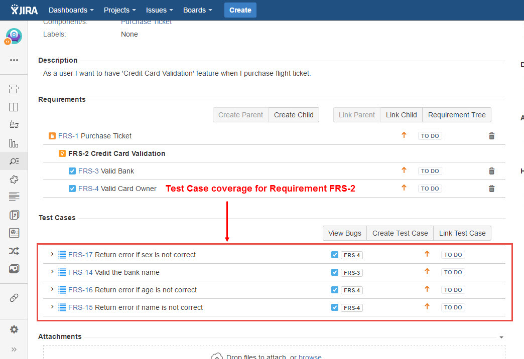Open the components puzzle icon in sidebar
The image size is (524, 359).
pos(14,179)
